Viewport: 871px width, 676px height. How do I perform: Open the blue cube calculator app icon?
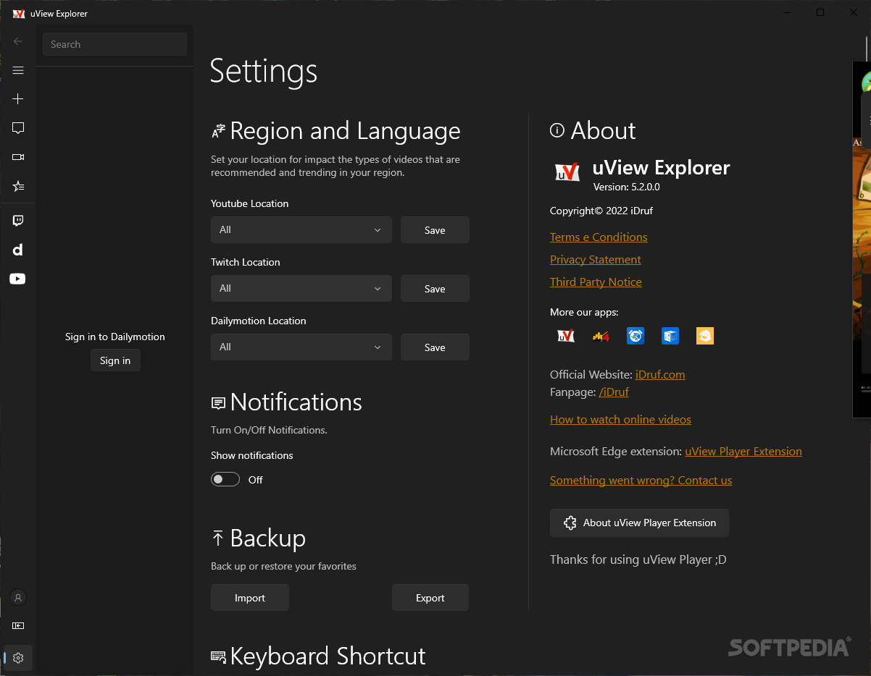pyautogui.click(x=670, y=336)
